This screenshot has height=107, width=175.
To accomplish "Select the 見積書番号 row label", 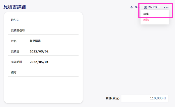I will (x=18, y=30).
